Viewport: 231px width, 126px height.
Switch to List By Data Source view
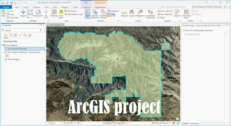pos(10,35)
